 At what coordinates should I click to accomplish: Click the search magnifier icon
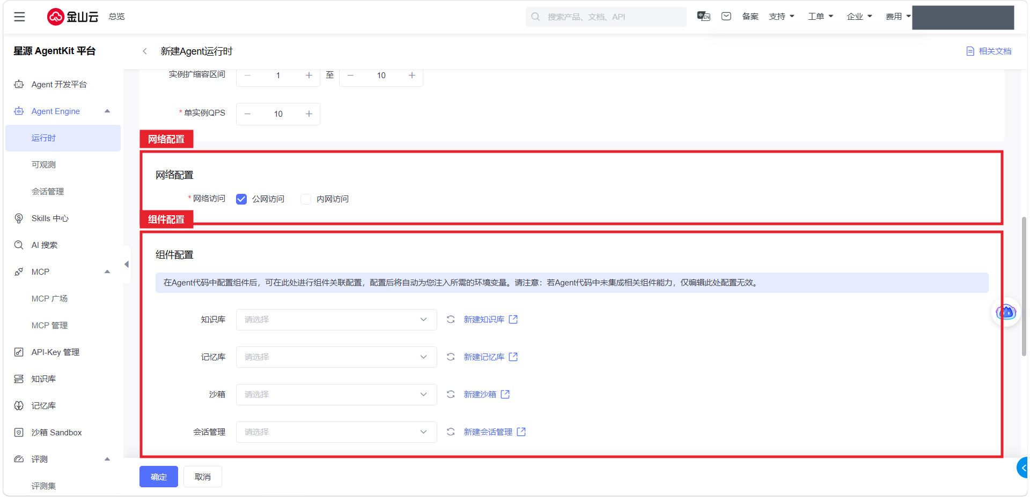click(535, 17)
